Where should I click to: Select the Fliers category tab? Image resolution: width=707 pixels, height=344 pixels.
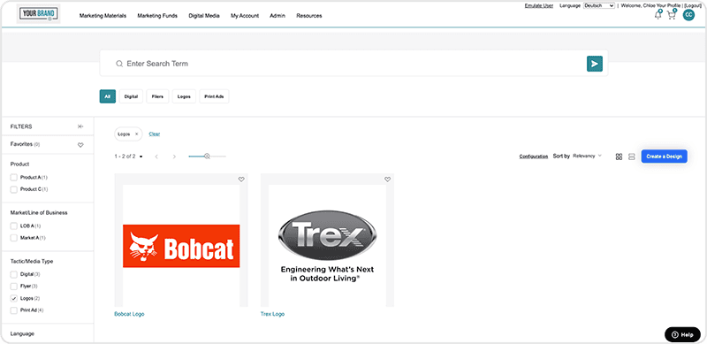point(157,96)
